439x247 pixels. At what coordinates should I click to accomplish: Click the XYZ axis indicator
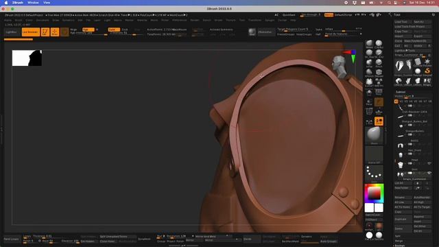[351, 55]
